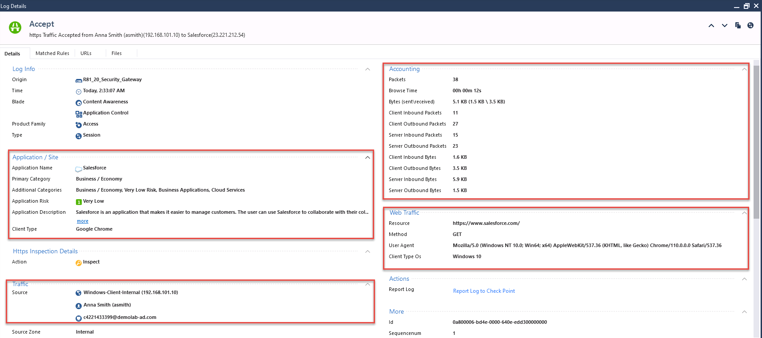
Task: Click Report Log to Check Point link
Action: coord(484,291)
